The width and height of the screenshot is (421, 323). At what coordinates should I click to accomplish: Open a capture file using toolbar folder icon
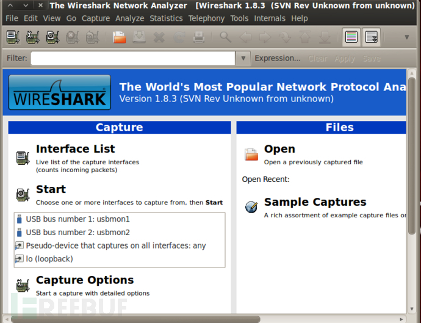click(120, 38)
